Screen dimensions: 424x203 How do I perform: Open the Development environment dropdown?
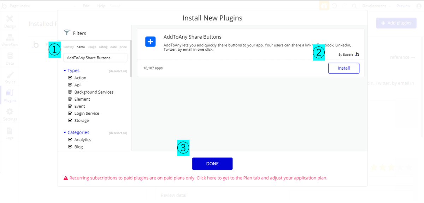(376, 6)
